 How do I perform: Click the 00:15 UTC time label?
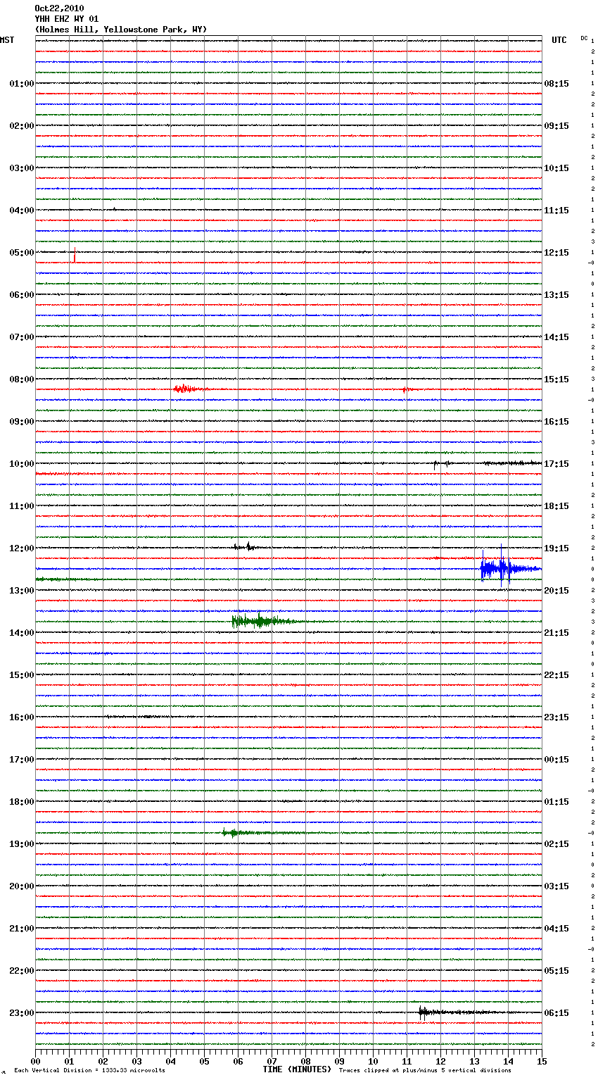click(556, 760)
